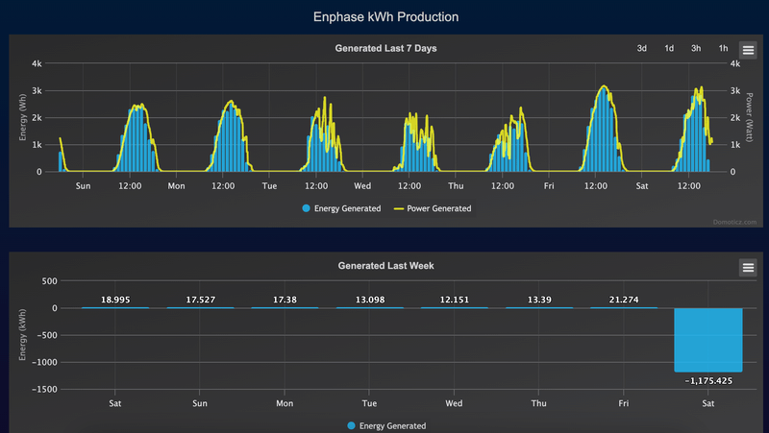Select the 1d zoom range

[x=669, y=49]
